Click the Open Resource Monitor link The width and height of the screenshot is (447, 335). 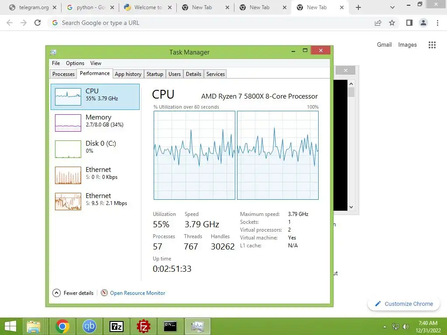coord(138,293)
